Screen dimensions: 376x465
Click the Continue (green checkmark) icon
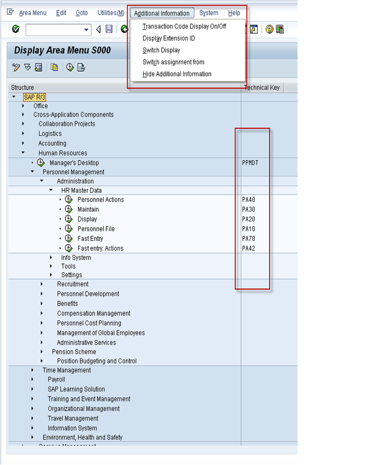[15, 28]
